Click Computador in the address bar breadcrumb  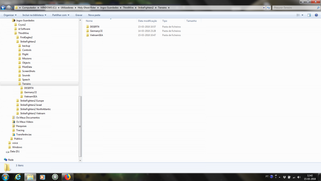29,8
